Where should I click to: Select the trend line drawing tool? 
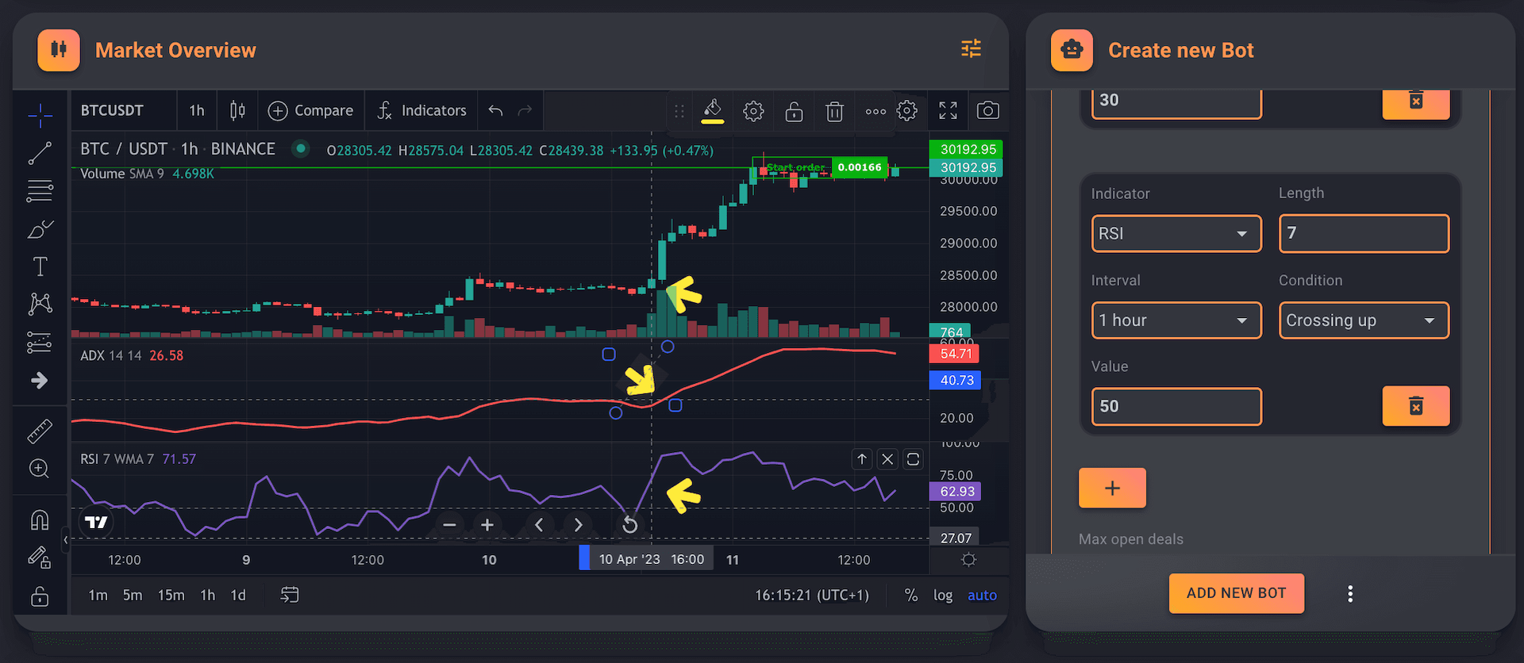point(40,153)
